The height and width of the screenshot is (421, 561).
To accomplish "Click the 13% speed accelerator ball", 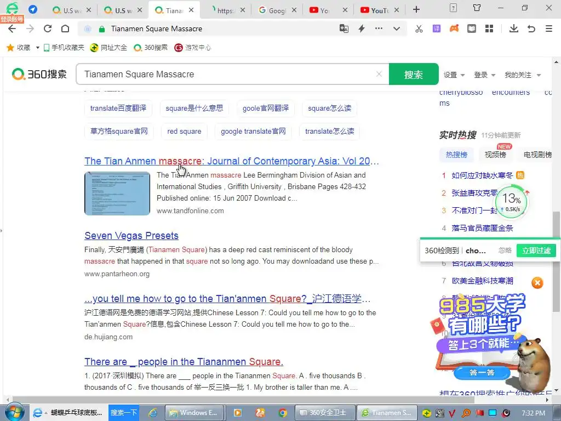I will tap(512, 202).
